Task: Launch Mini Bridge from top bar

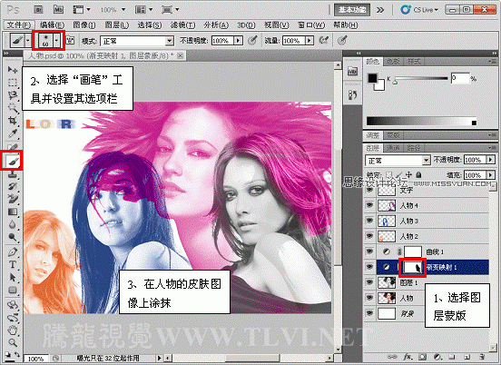Action: click(58, 10)
